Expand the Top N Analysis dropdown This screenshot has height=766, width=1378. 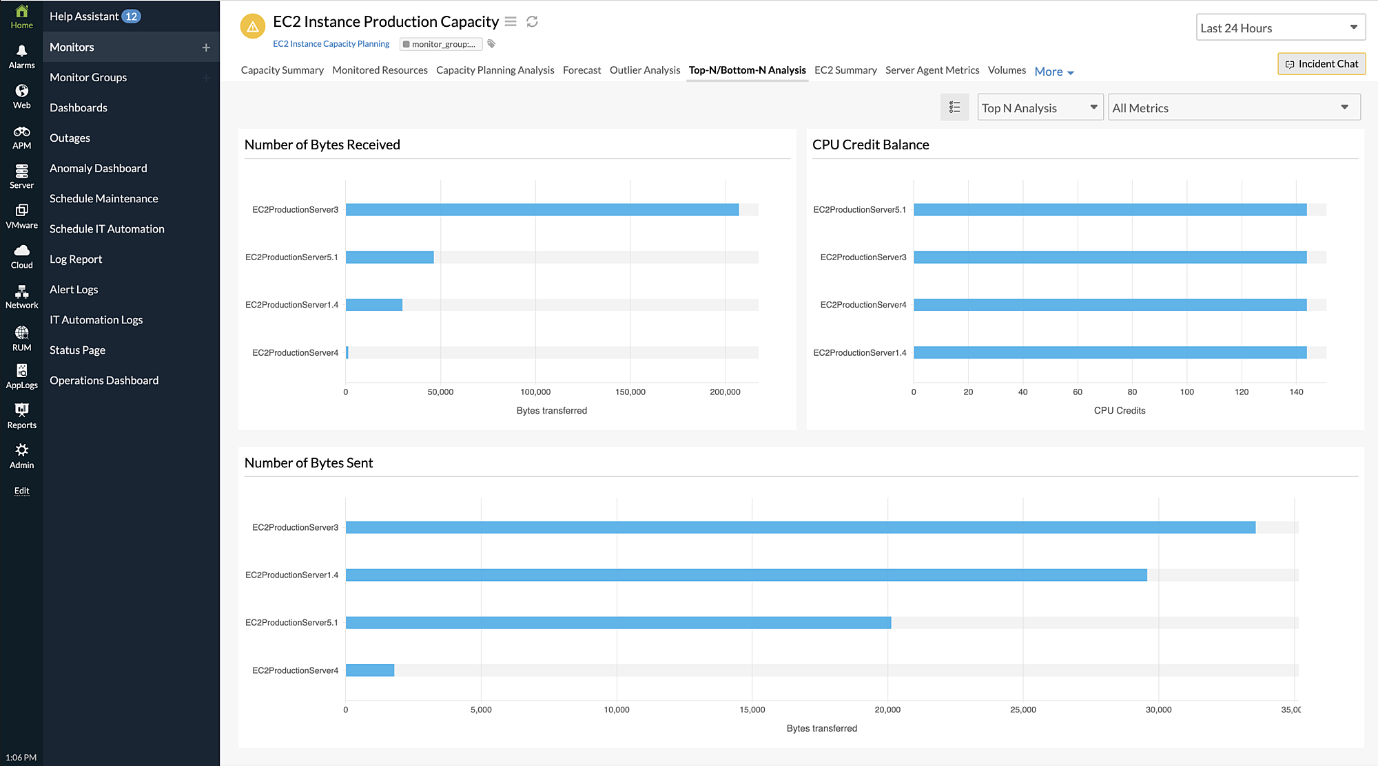[1040, 107]
